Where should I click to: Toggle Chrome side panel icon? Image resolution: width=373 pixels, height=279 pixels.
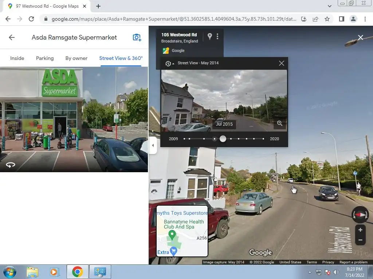342,19
